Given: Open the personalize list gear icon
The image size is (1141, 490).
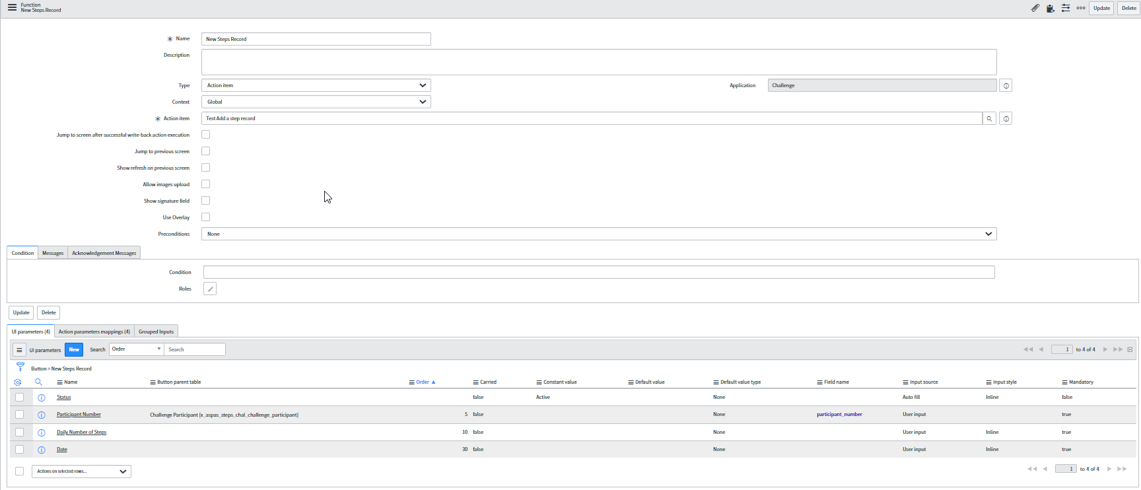Looking at the screenshot, I should point(18,382).
